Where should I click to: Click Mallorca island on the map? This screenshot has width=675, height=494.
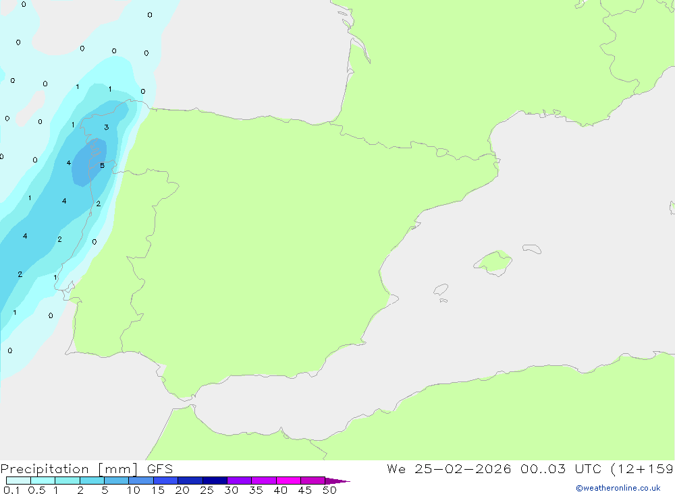point(494,262)
